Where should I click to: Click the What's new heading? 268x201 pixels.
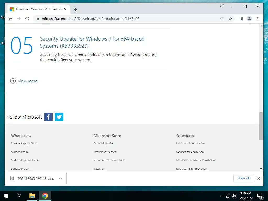click(x=21, y=136)
